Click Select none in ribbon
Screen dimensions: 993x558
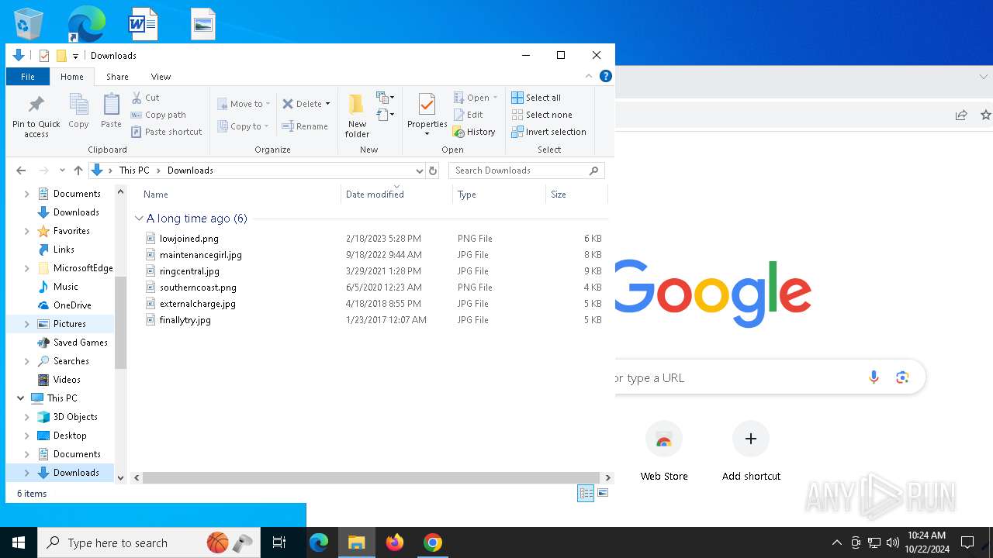pyautogui.click(x=541, y=115)
